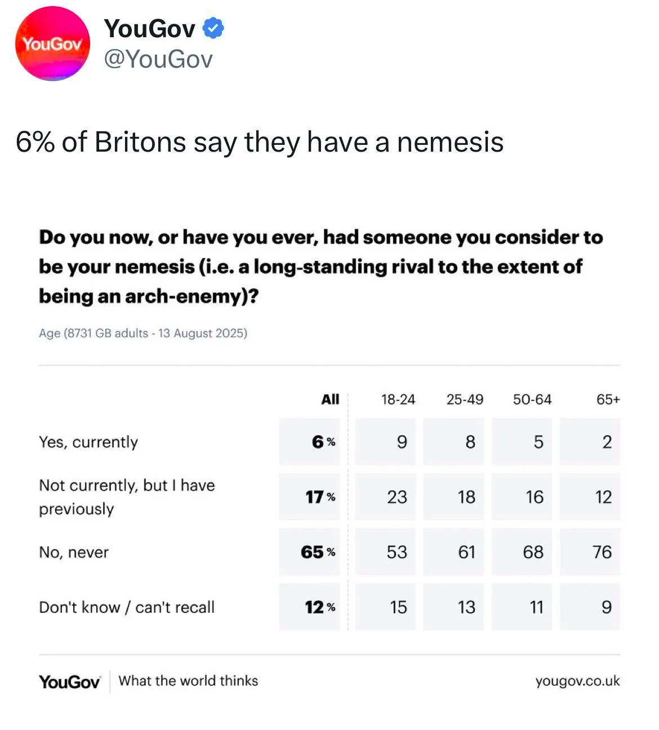659x730 pixels.
Task: Select the 25-49 age column header
Action: pos(465,400)
